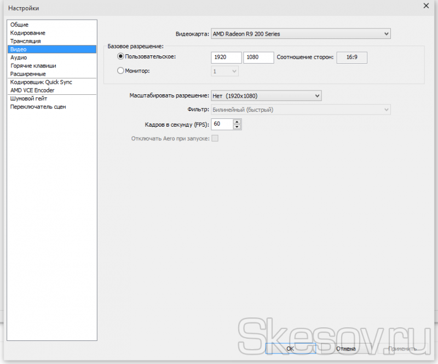Expand the Видеокарта dropdown

[x=300, y=34]
